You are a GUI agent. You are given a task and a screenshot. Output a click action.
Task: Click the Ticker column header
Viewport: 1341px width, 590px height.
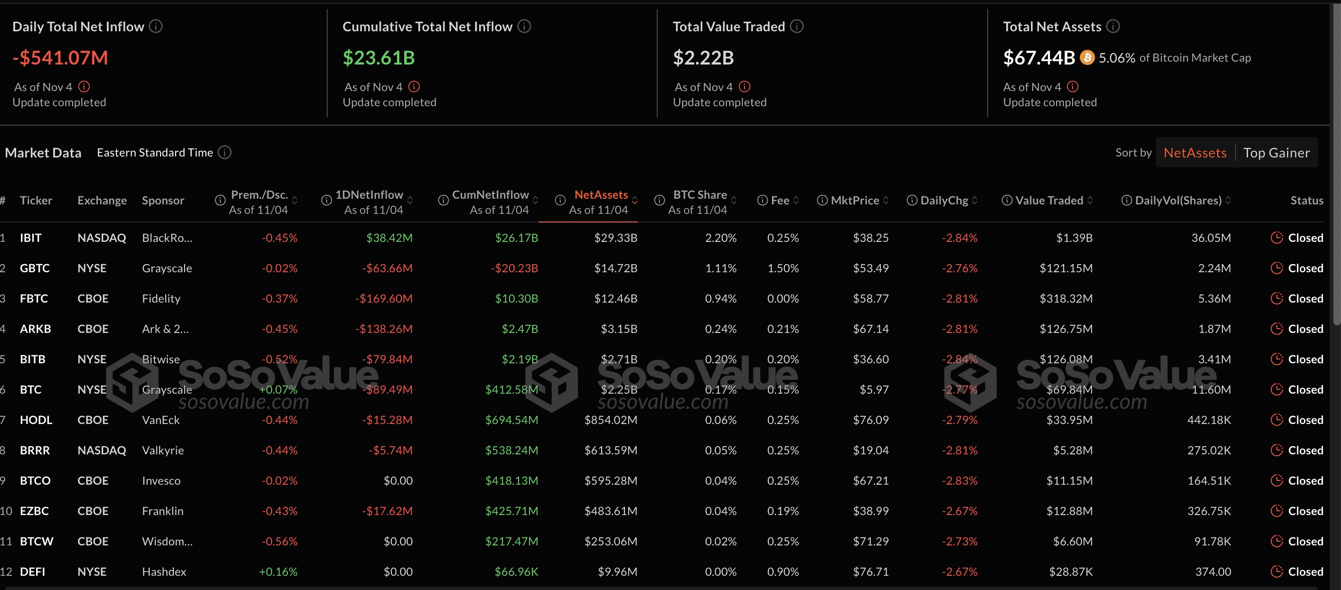(x=36, y=200)
